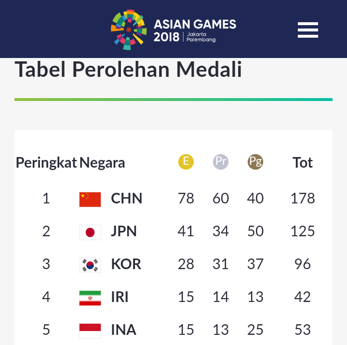Click the Indonesia flag icon
The height and width of the screenshot is (345, 347).
90,331
